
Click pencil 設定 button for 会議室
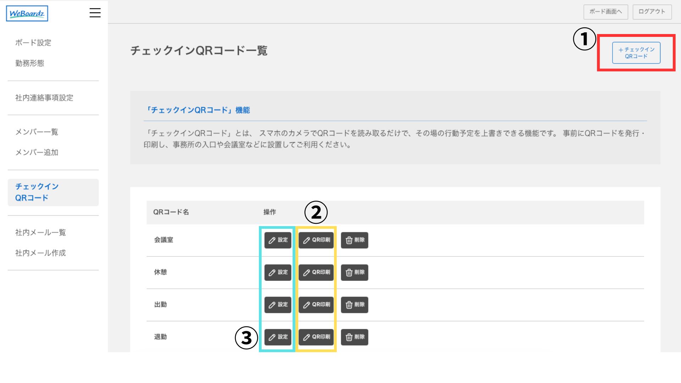tap(278, 240)
